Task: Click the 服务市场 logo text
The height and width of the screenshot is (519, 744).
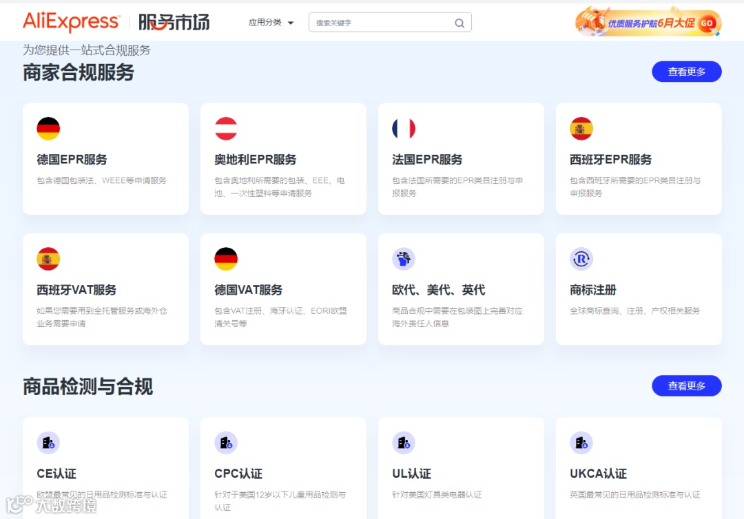Action: pos(174,22)
